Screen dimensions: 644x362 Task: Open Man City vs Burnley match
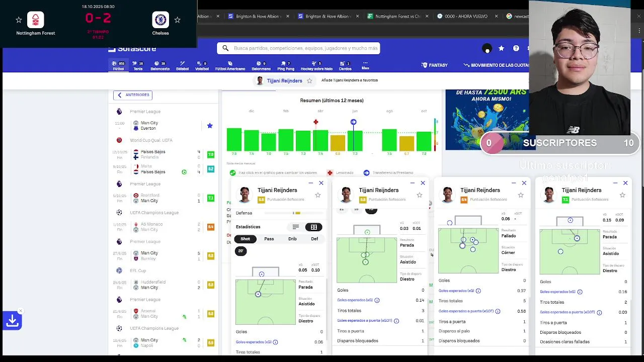point(164,256)
